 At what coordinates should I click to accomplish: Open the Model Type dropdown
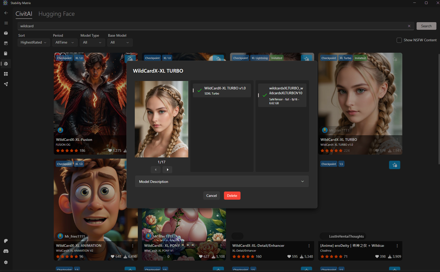[x=92, y=43]
